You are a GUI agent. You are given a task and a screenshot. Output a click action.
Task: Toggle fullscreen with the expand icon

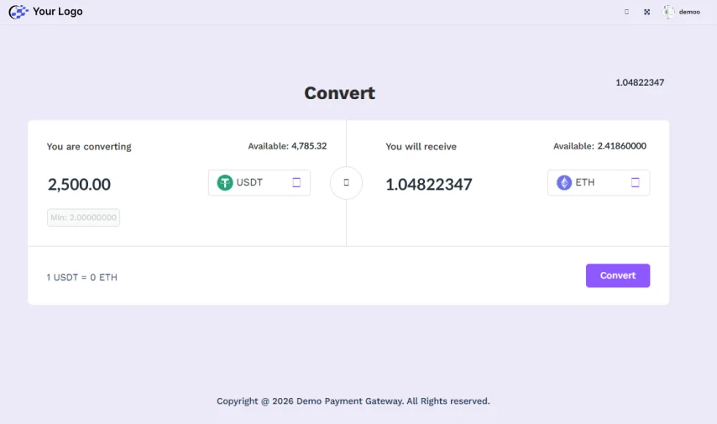[x=646, y=12]
